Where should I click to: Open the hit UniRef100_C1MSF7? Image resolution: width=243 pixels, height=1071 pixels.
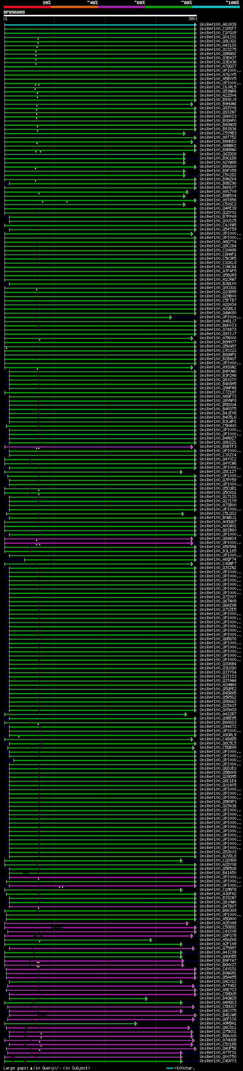coord(218,29)
